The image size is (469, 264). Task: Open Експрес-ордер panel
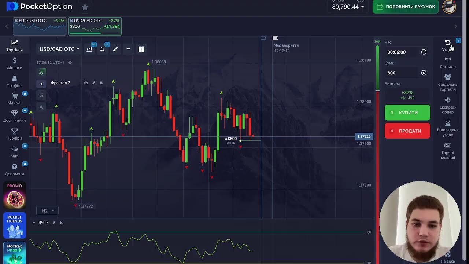[x=448, y=106]
